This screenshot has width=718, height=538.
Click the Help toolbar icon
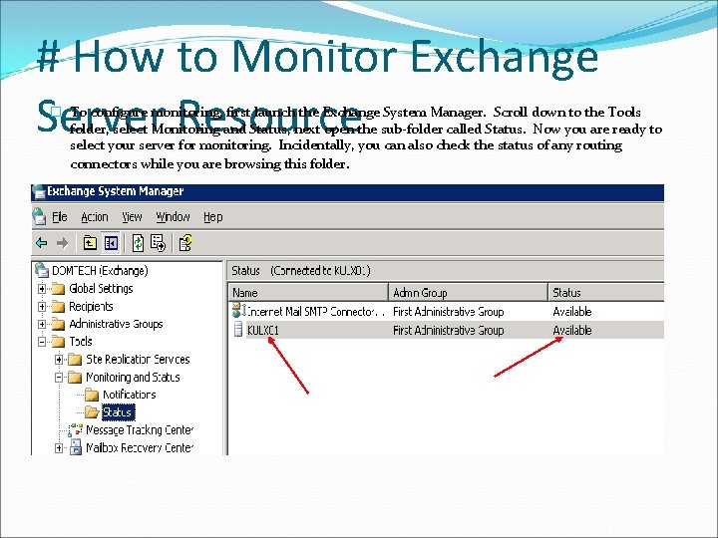coord(185,243)
